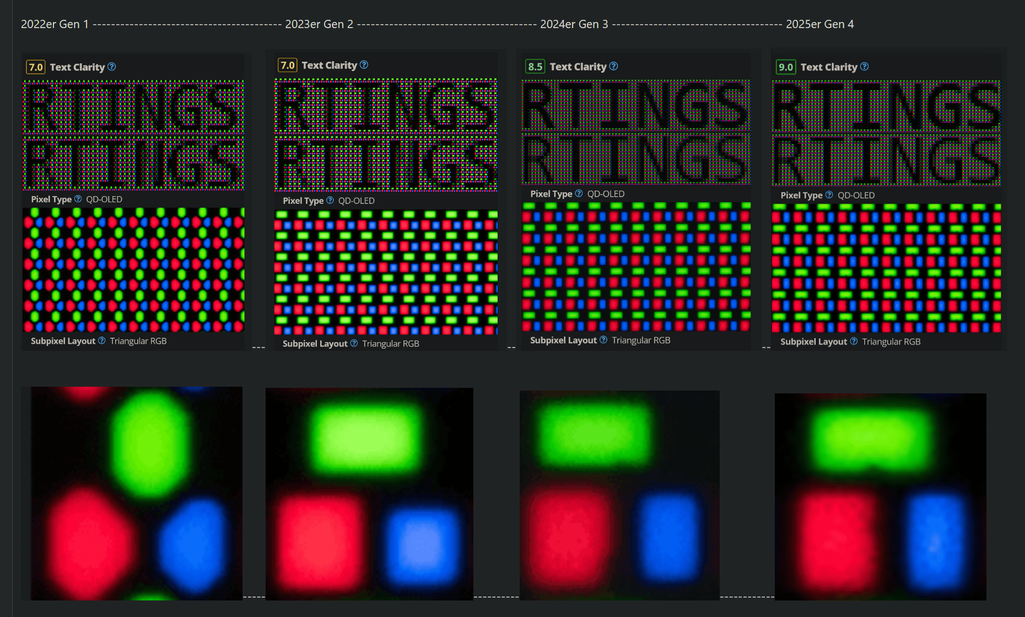
Task: Open Gen 4 RTINGS text clarity photo
Action: click(x=886, y=133)
